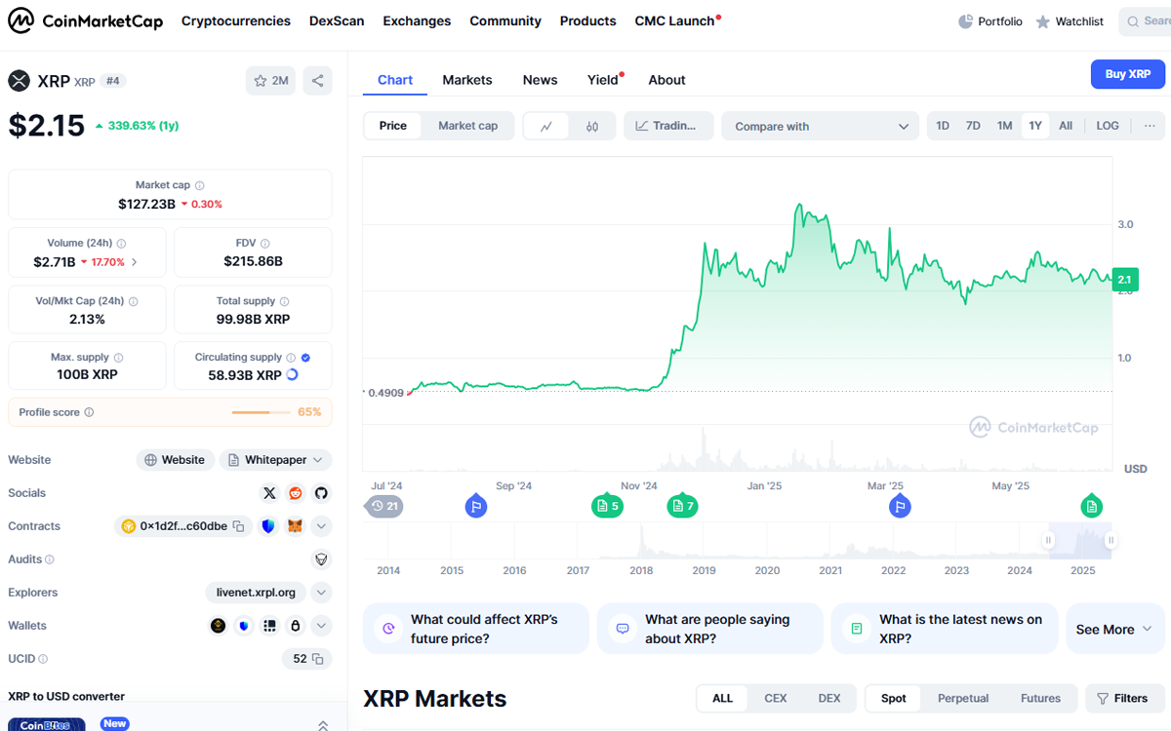Click the shield icon in Contracts row
Screen dimensions: 1171x731
pyautogui.click(x=268, y=526)
